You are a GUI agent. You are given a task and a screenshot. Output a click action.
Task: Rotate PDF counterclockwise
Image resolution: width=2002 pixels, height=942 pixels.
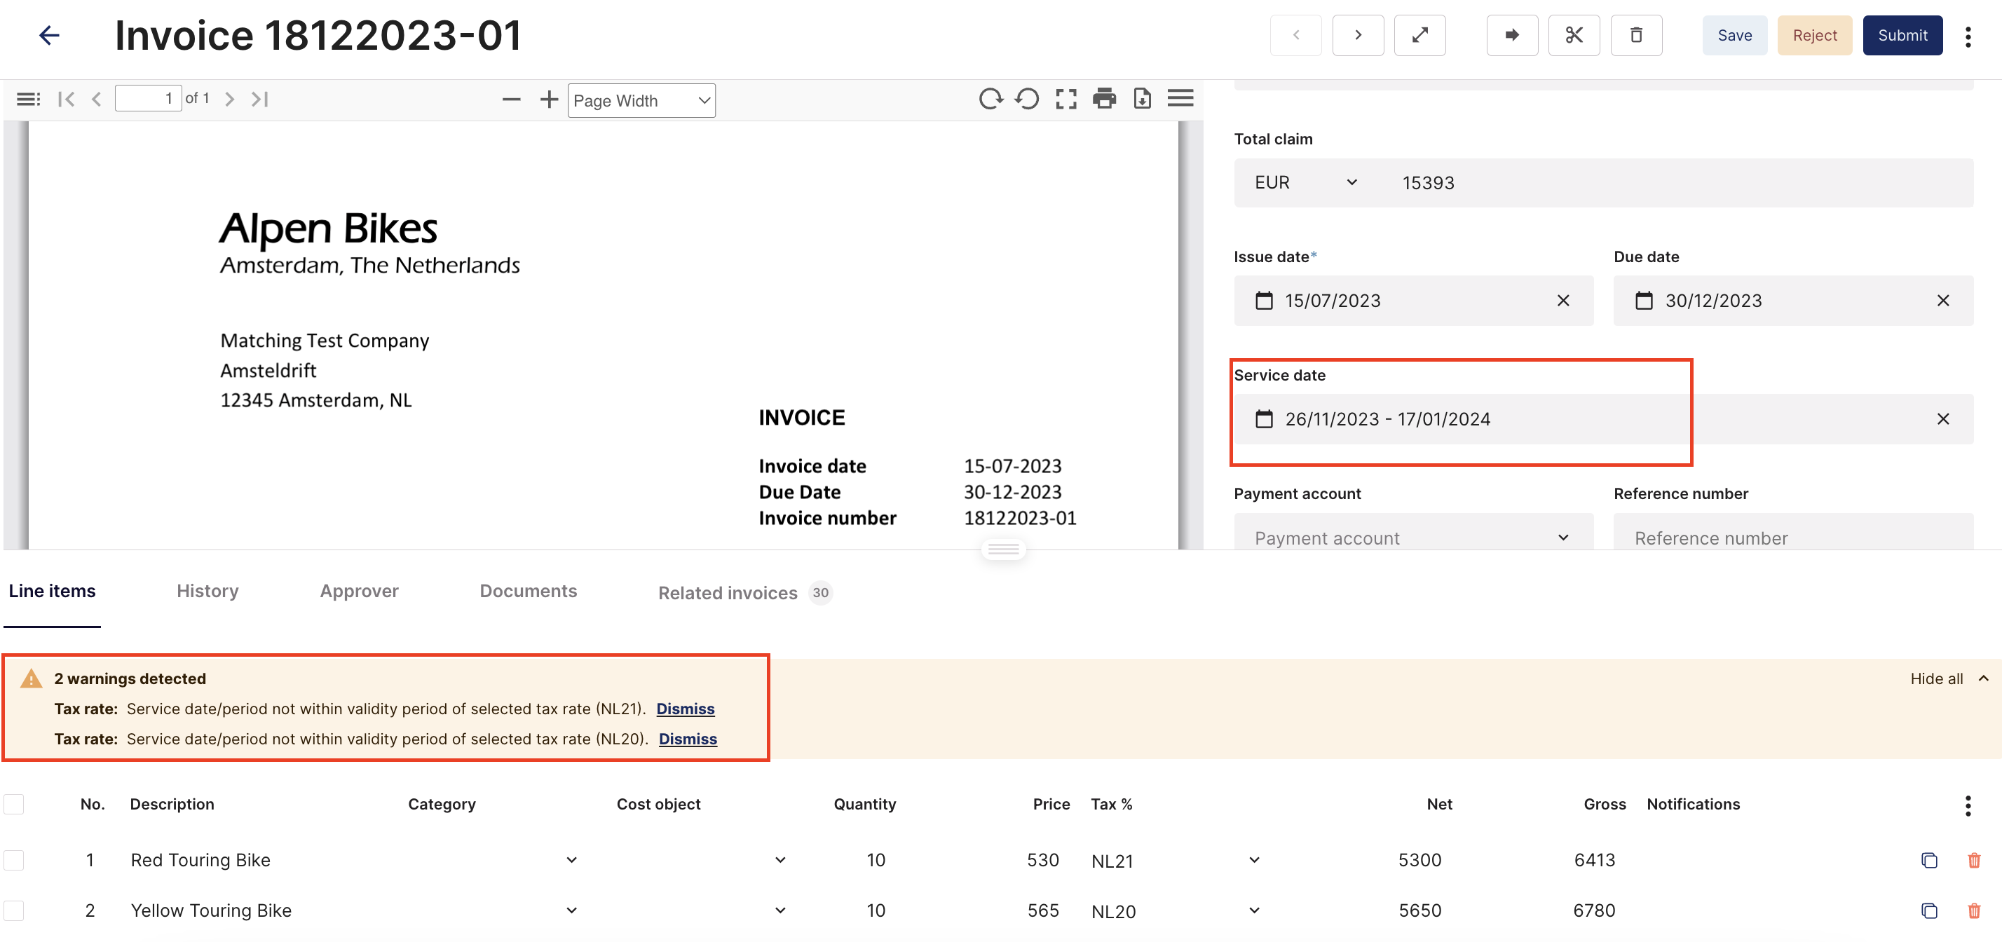pos(1028,99)
